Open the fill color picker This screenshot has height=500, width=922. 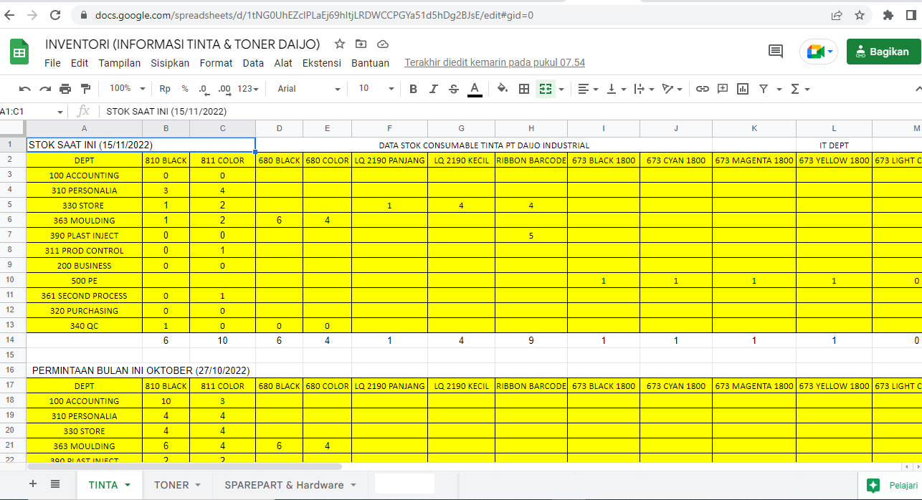pyautogui.click(x=502, y=89)
